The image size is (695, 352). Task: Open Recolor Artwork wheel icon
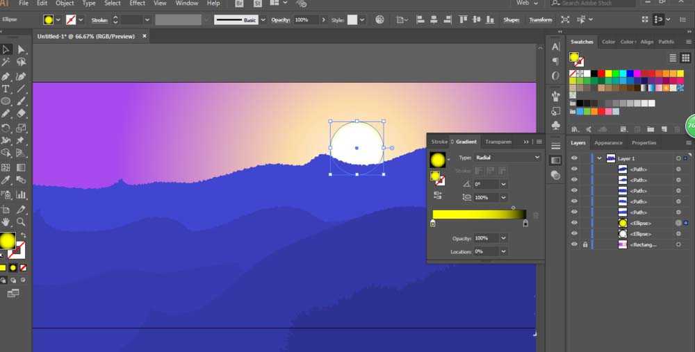tap(380, 19)
